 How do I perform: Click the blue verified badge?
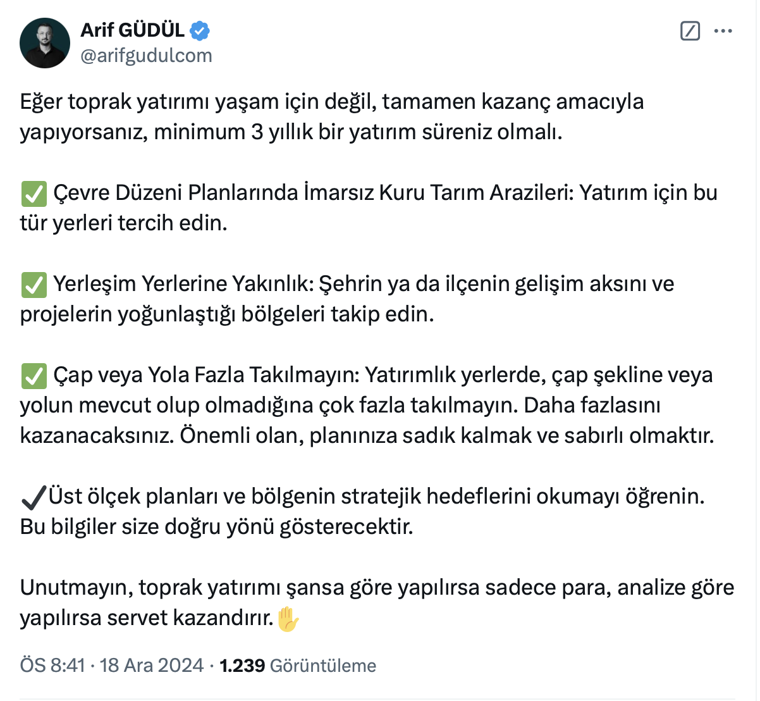[x=200, y=30]
